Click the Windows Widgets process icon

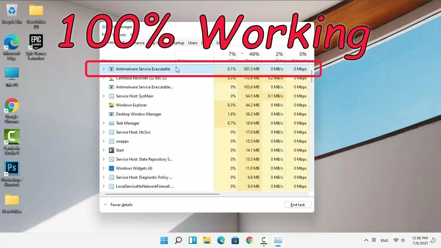click(x=111, y=168)
